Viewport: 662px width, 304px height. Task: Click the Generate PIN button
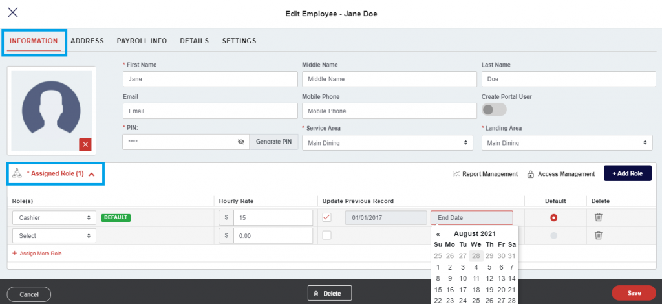[x=274, y=142]
